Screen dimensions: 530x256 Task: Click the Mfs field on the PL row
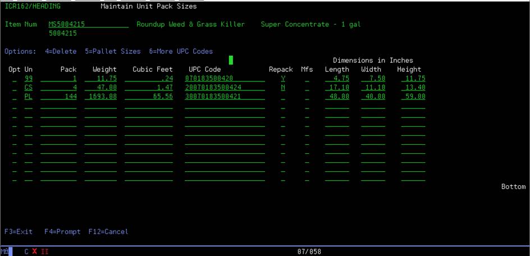(x=307, y=97)
